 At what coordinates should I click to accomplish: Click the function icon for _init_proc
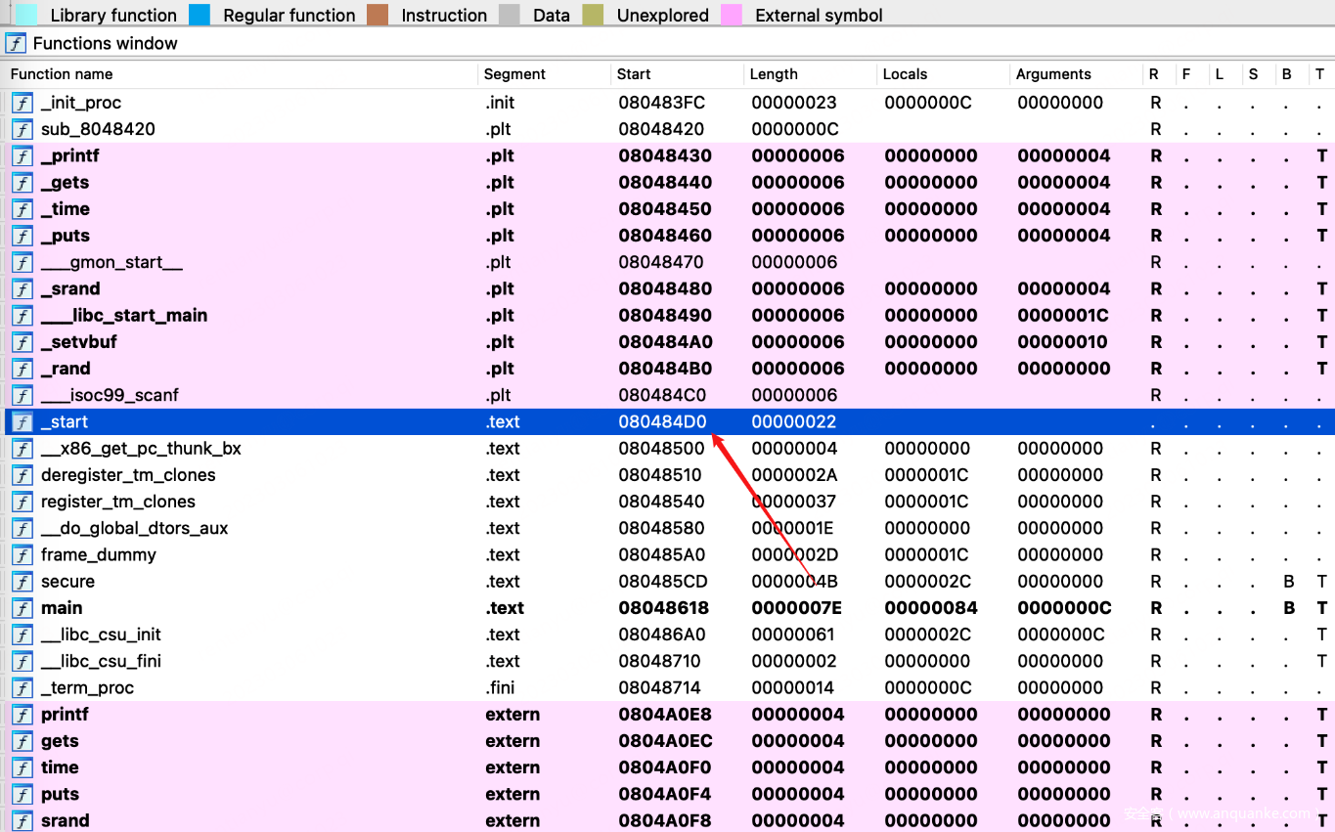coord(22,103)
